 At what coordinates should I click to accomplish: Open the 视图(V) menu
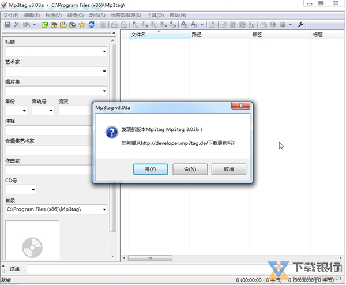[x=54, y=15]
